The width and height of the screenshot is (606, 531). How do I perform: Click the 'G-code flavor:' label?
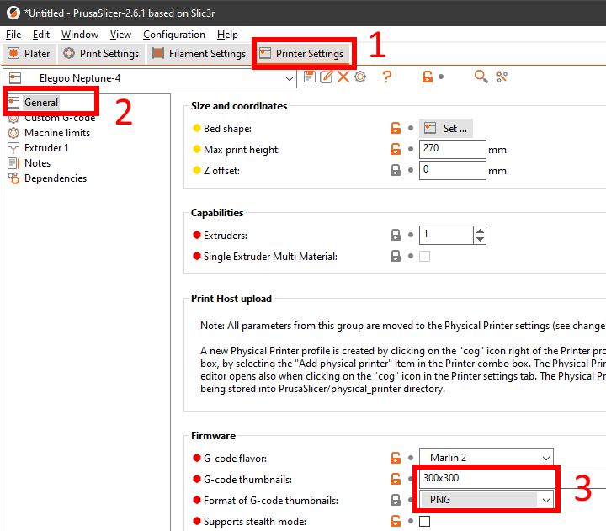tap(235, 459)
